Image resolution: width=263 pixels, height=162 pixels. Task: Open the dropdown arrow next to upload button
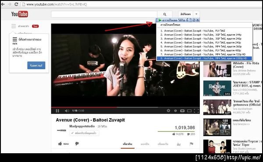pyautogui.click(x=196, y=14)
